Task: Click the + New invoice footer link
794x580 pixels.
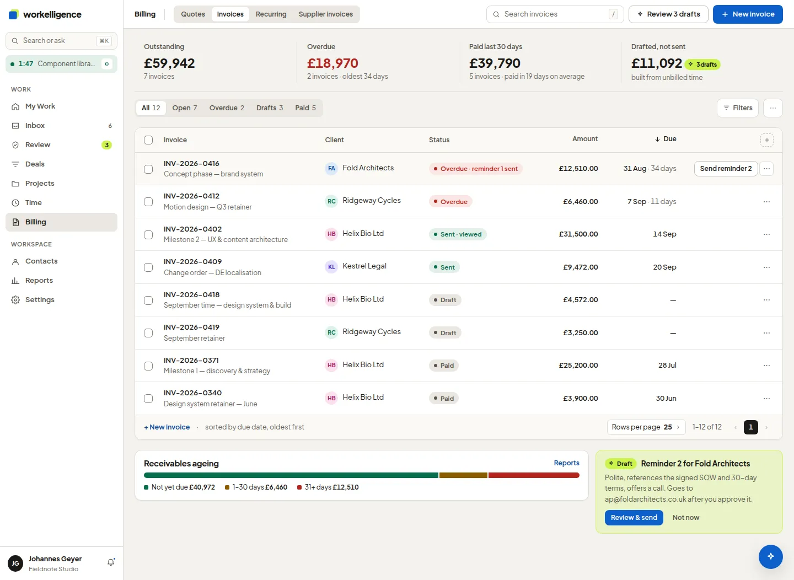Action: [167, 427]
